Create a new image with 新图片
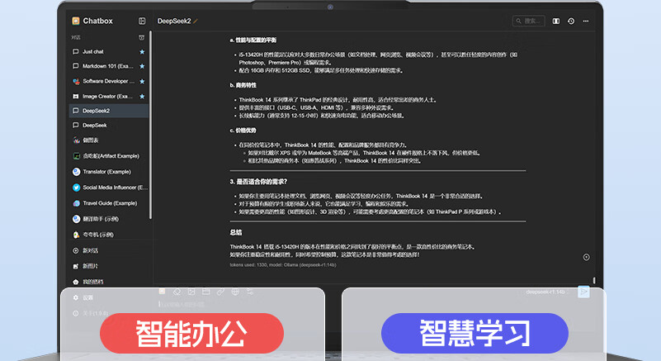Viewport: 661px width, 361px height. click(x=86, y=266)
